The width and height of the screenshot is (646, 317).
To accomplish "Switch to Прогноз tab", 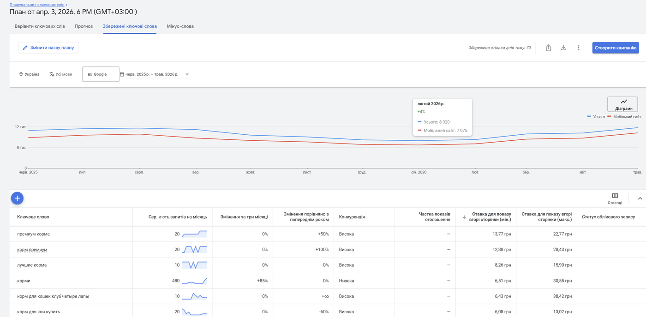I will pos(84,26).
